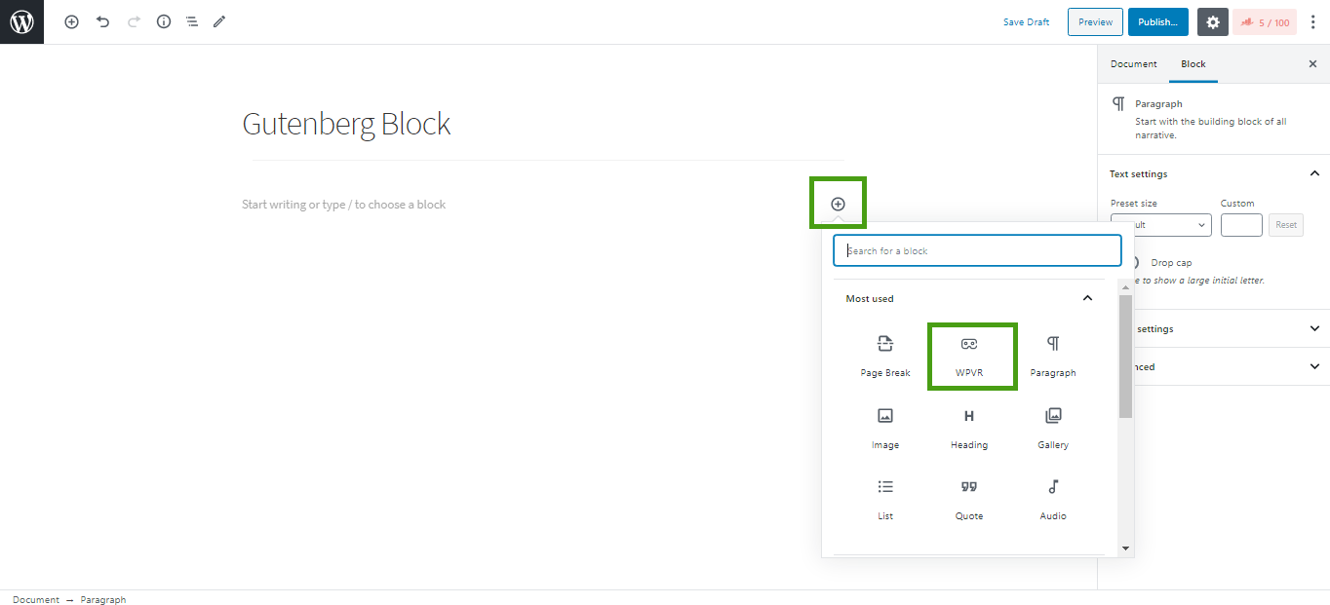Image resolution: width=1330 pixels, height=605 pixels.
Task: Open the settings gear toggle
Action: tap(1212, 22)
